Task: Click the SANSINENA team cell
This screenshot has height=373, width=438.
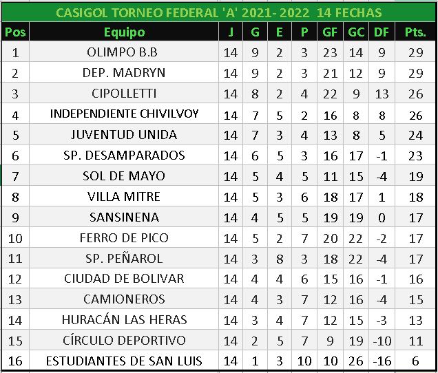Action: [x=124, y=217]
